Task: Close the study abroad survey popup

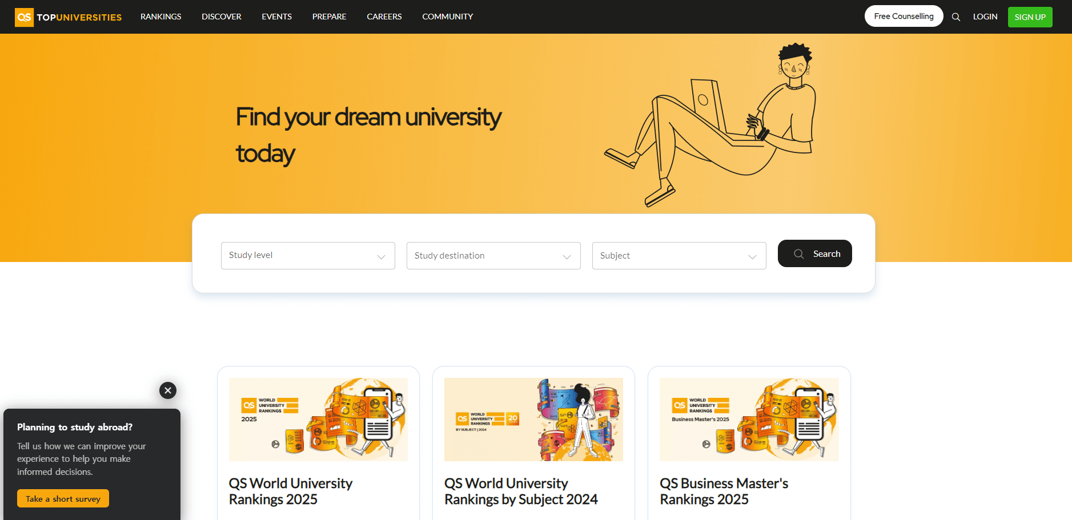Action: click(x=168, y=390)
